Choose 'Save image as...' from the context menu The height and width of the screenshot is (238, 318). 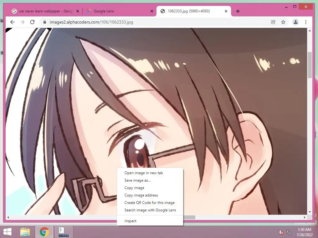point(150,180)
